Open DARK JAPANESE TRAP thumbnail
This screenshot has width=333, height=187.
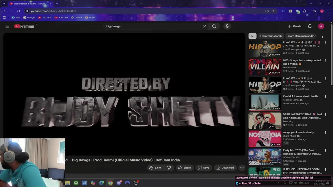click(x=265, y=121)
